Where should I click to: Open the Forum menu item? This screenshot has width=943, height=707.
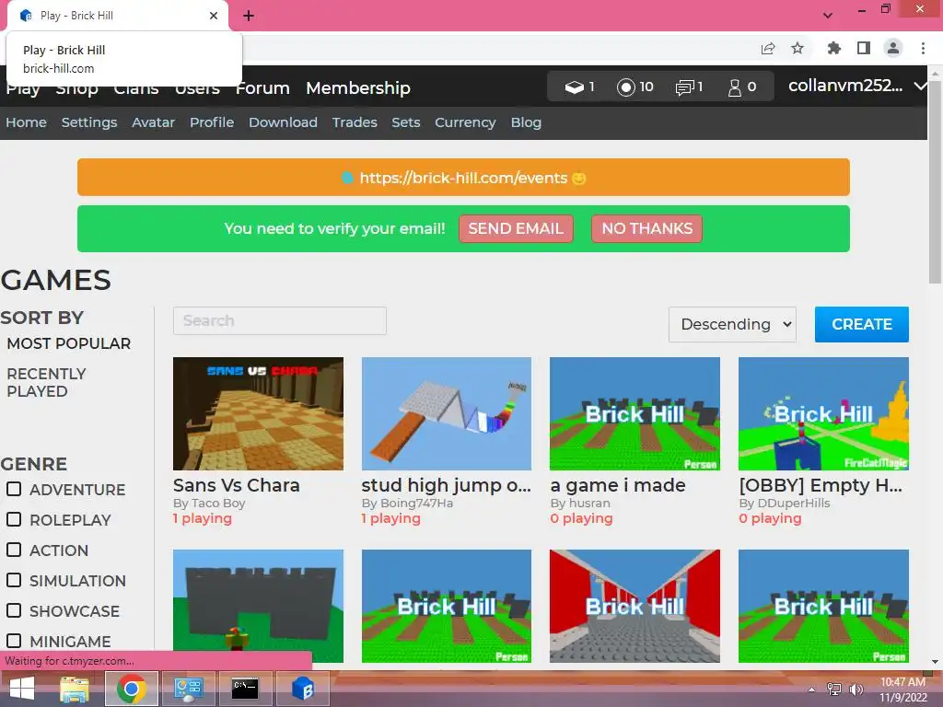(262, 88)
